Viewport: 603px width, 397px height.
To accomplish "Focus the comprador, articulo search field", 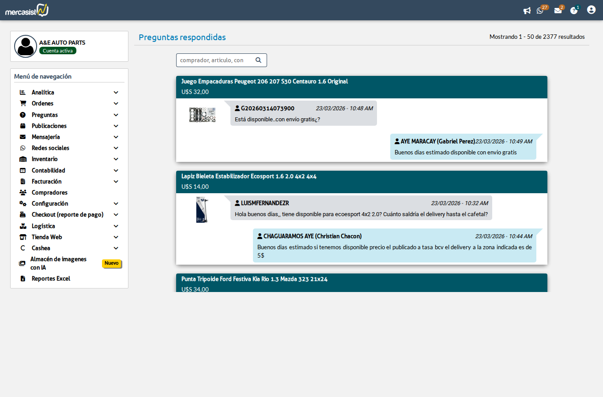I will (216, 60).
